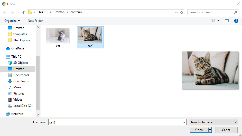Open the view options dropdown arrow
The width and height of the screenshot is (242, 136).
[219, 21]
